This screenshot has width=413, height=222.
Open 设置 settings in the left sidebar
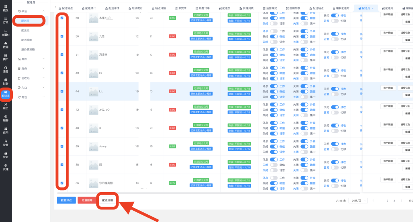(6, 142)
